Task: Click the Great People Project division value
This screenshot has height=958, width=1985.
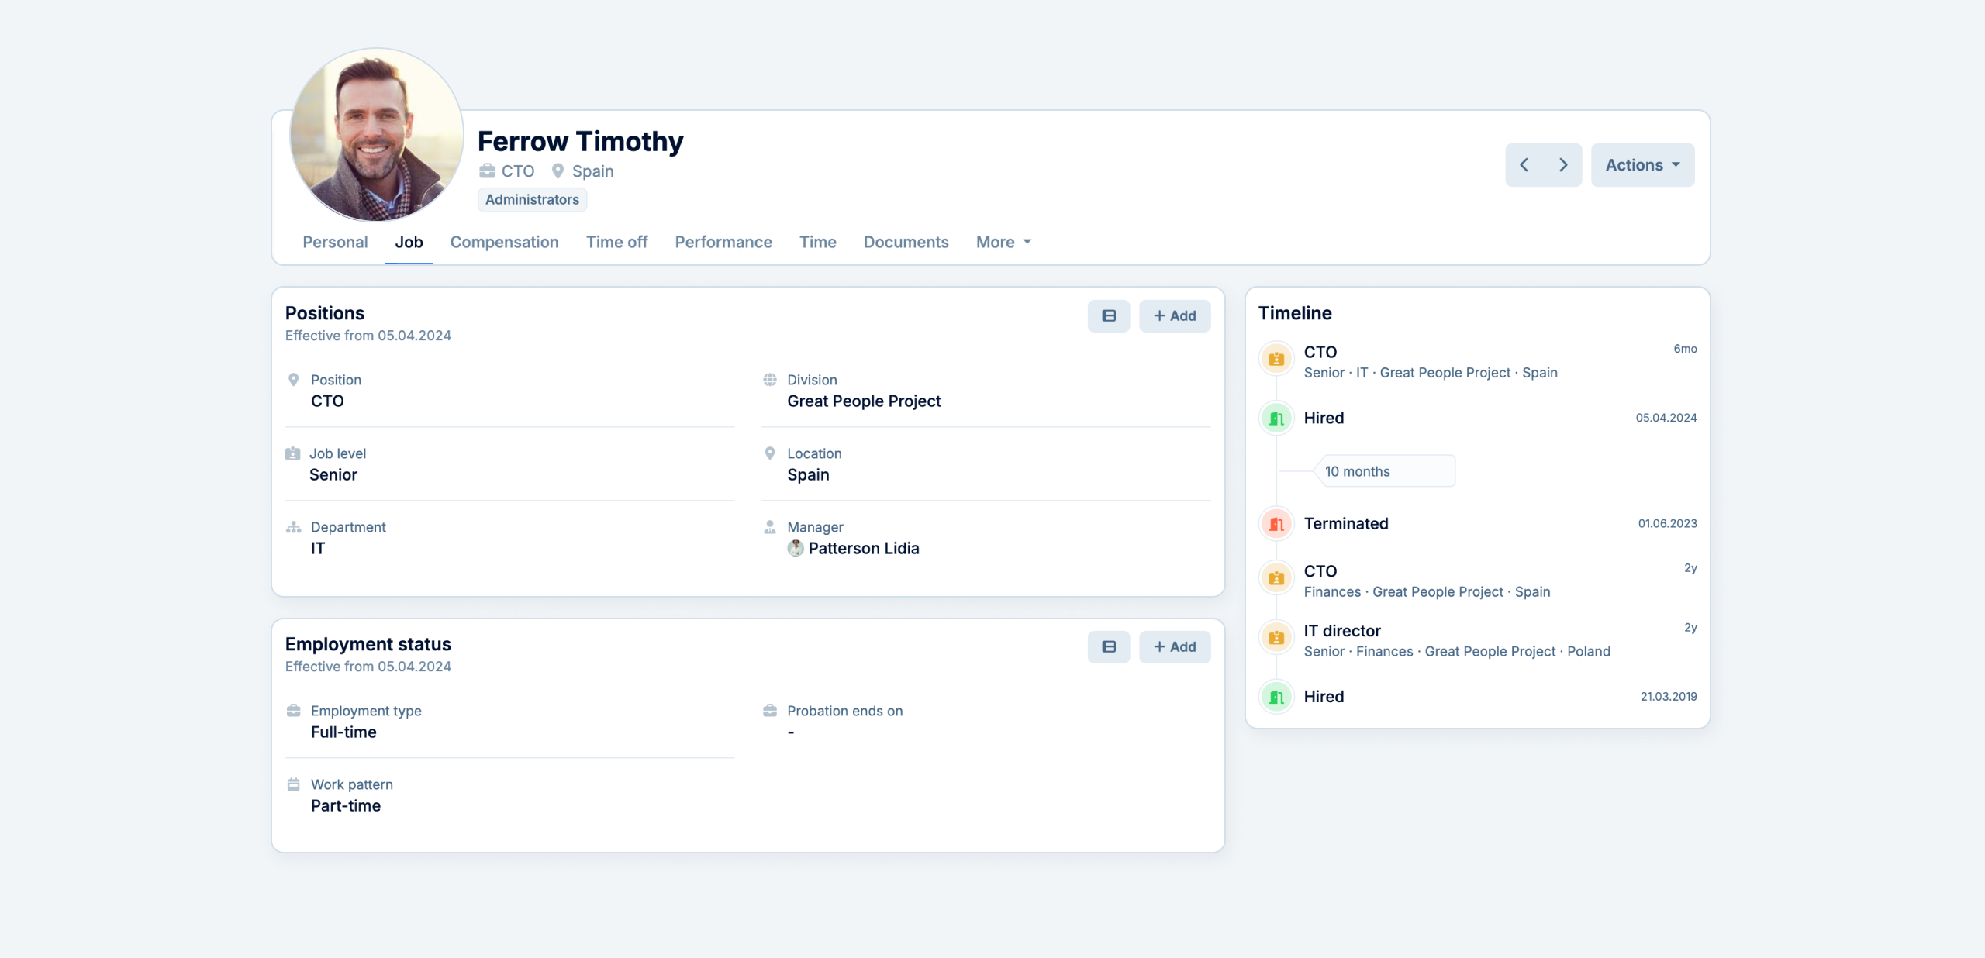Action: [x=864, y=401]
